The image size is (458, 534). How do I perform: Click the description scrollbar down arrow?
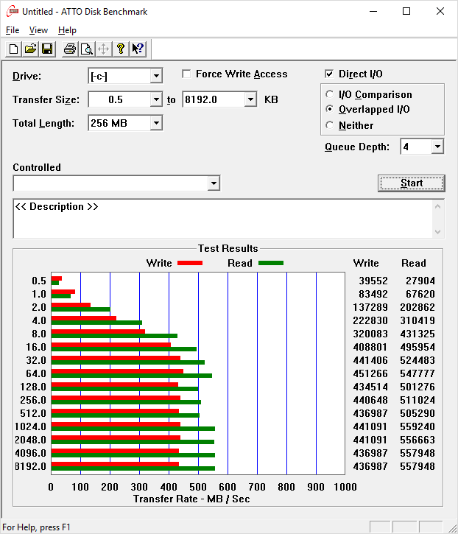(x=438, y=232)
